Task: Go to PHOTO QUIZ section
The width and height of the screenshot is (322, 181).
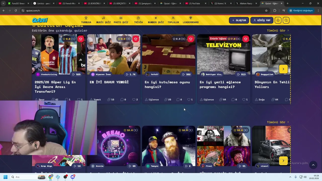Action: coord(121,20)
